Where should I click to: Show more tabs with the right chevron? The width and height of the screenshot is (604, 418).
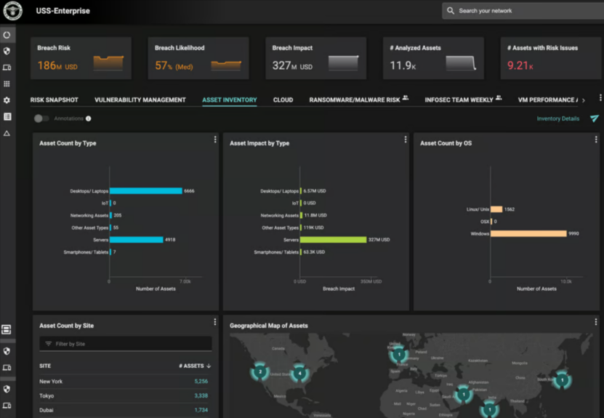tap(584, 100)
